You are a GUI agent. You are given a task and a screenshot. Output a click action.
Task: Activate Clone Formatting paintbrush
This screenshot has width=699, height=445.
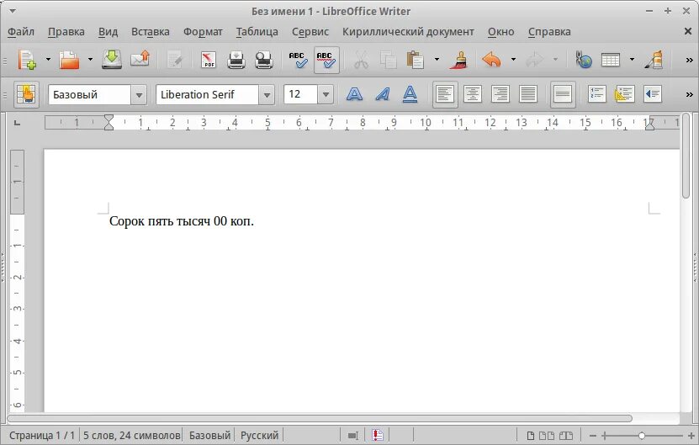point(458,59)
